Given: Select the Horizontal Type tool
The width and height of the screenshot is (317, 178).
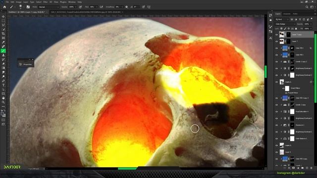Looking at the screenshot, I should click(3, 85).
